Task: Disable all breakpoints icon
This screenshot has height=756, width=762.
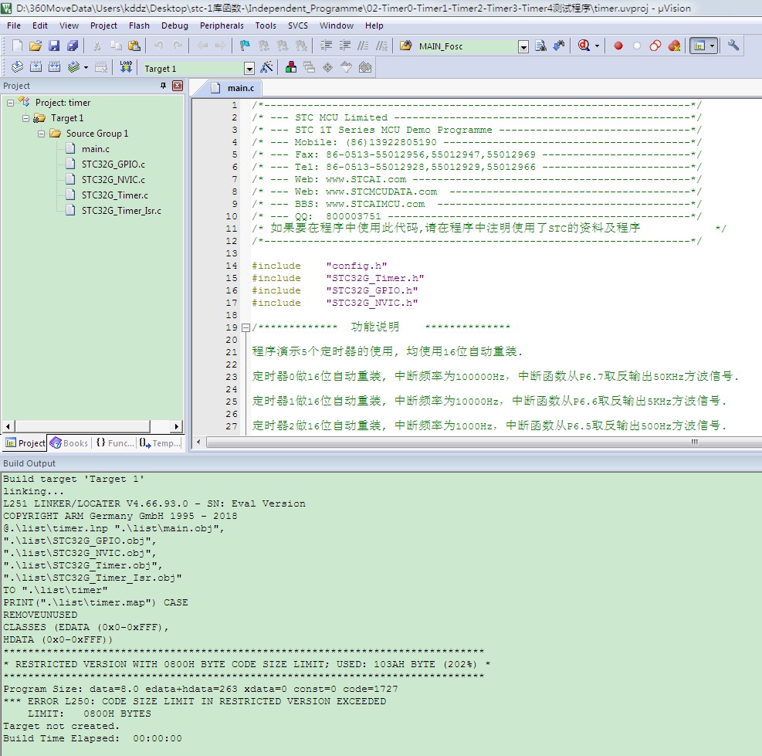Action: (655, 46)
